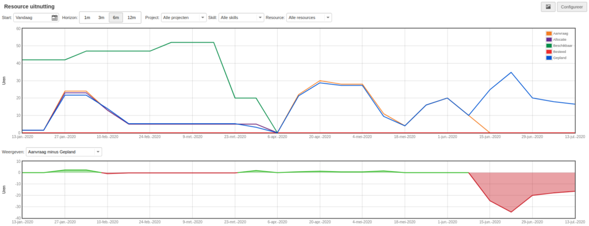Click the Beschikbaar line plateau at 52 hours
Viewport: 589px width, 226px height.
point(192,43)
